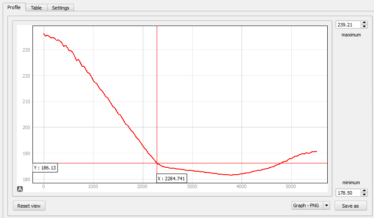The width and height of the screenshot is (374, 218).
Task: Increase the minimum value with up arrow
Action: (x=364, y=190)
